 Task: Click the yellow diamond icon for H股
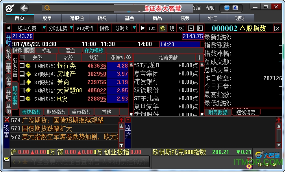pyautogui.click(x=28, y=99)
